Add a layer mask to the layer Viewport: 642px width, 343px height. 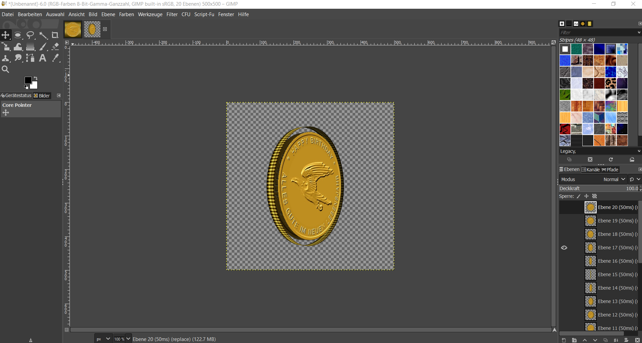coord(626,340)
